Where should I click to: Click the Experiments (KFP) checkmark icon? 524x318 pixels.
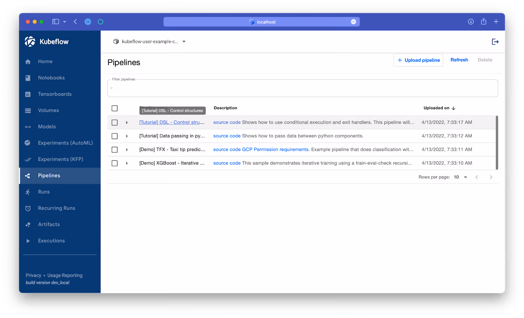(28, 159)
